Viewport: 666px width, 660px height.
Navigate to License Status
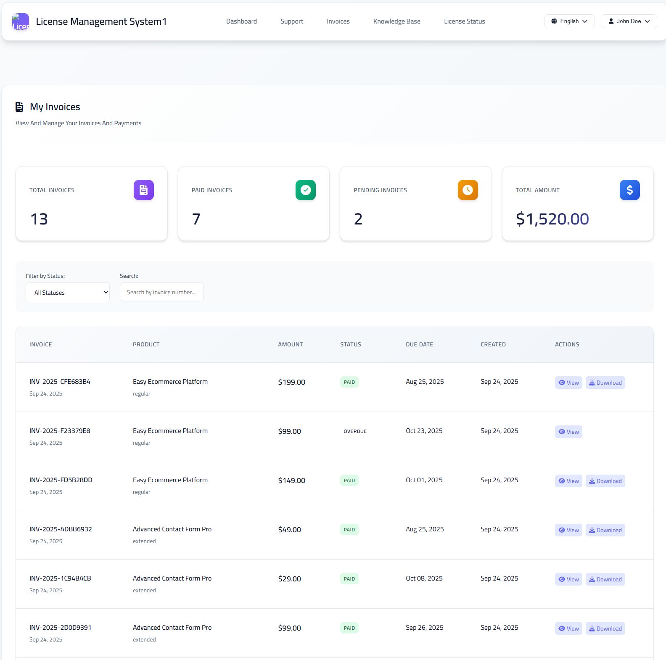pyautogui.click(x=465, y=21)
